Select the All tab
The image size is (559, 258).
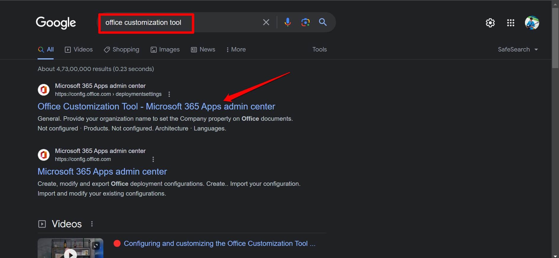[46, 49]
